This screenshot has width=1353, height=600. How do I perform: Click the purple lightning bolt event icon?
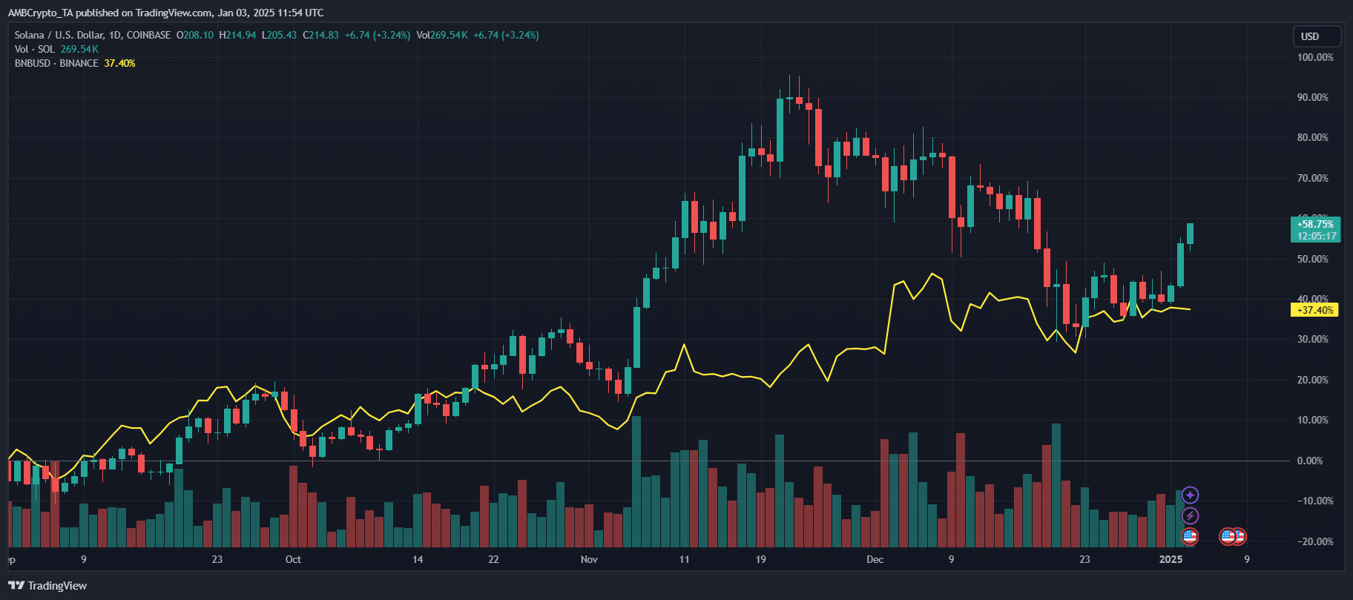[1190, 515]
